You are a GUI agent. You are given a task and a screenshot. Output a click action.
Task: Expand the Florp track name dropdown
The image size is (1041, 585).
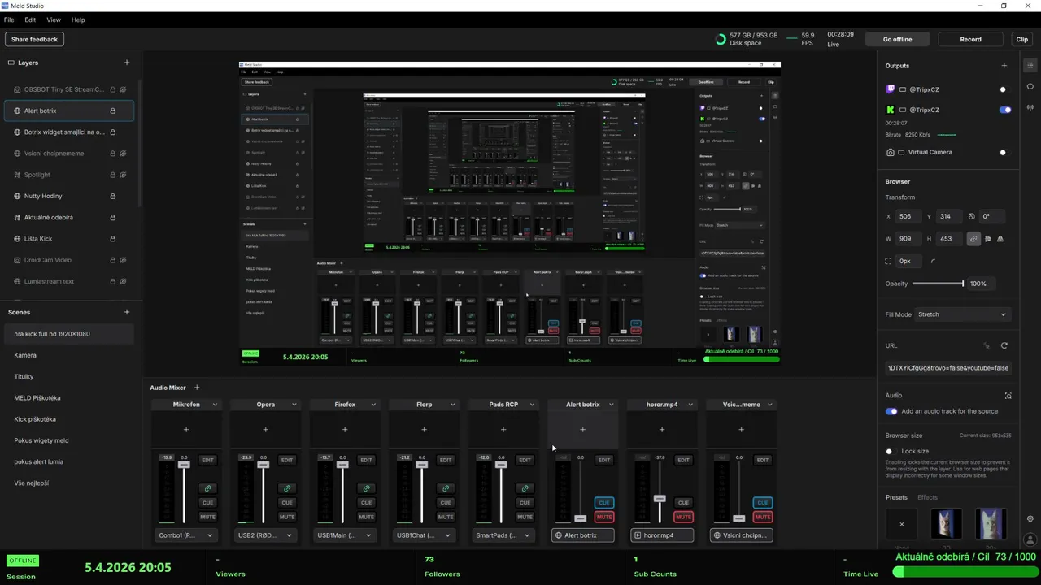pos(453,405)
